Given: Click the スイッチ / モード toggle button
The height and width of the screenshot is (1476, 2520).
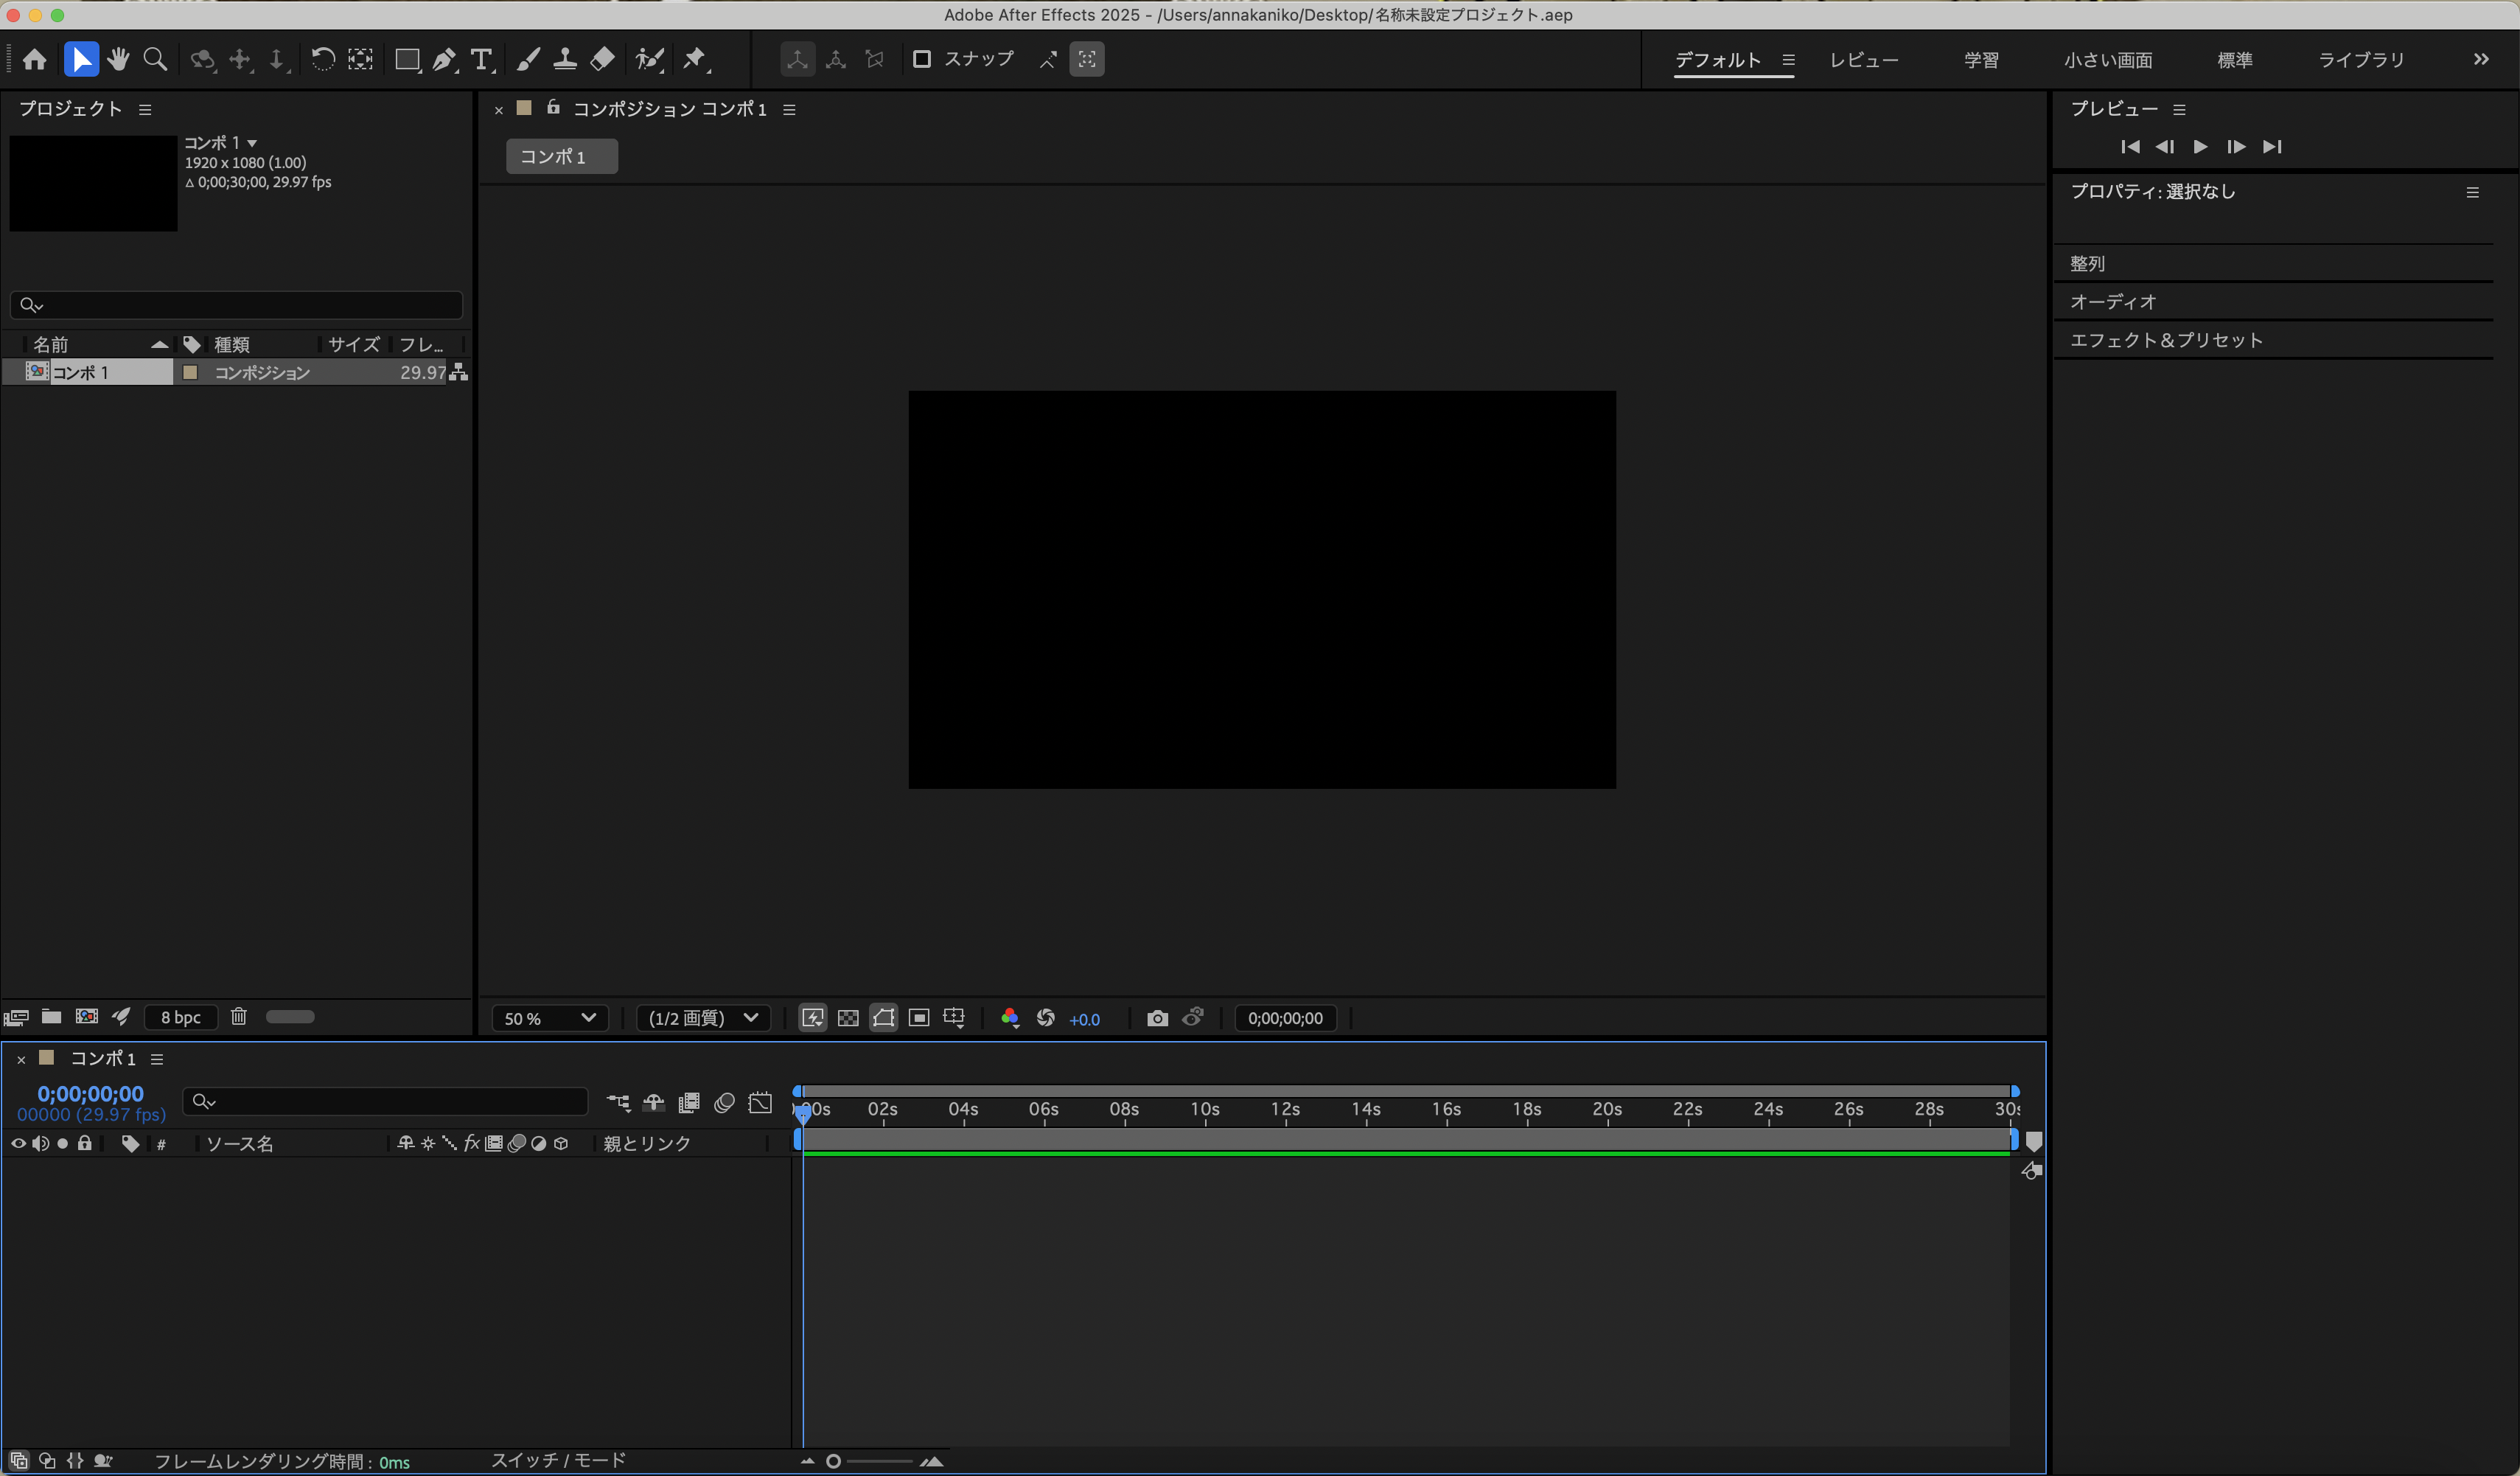Looking at the screenshot, I should pyautogui.click(x=558, y=1460).
